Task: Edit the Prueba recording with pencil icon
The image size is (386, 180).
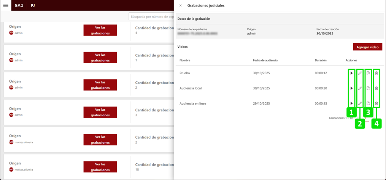Action: pyautogui.click(x=360, y=73)
